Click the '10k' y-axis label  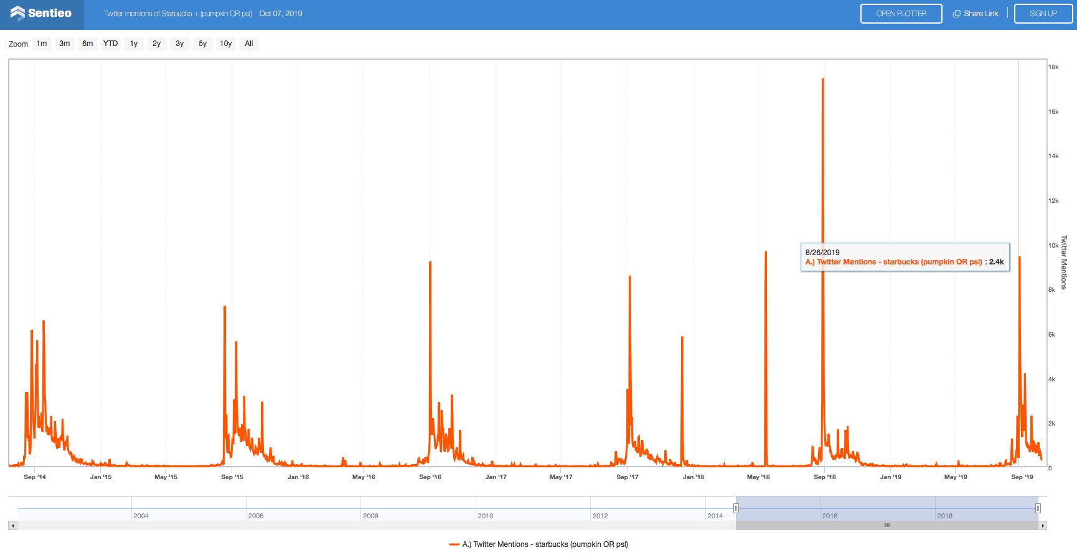tap(1053, 245)
